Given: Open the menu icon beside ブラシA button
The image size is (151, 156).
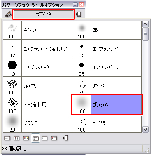Looking at the screenshot, I should (x=78, y=14).
